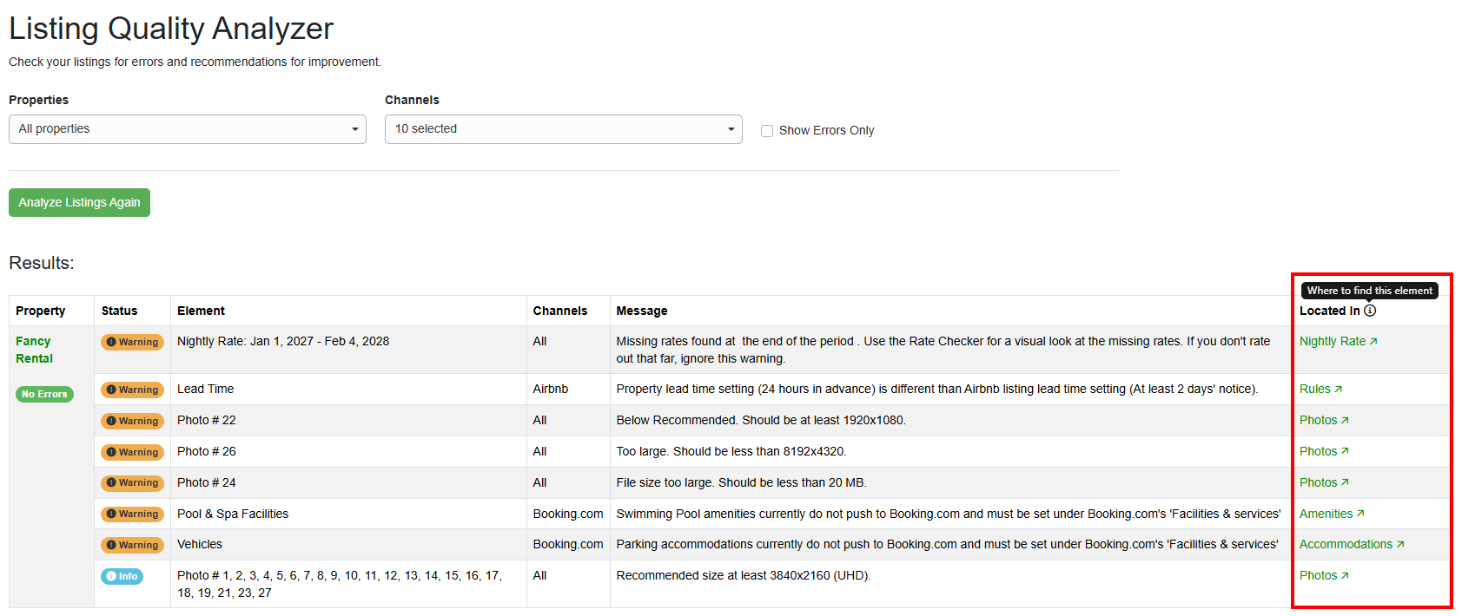Click the Warning badge for the Lead Time row

[133, 390]
